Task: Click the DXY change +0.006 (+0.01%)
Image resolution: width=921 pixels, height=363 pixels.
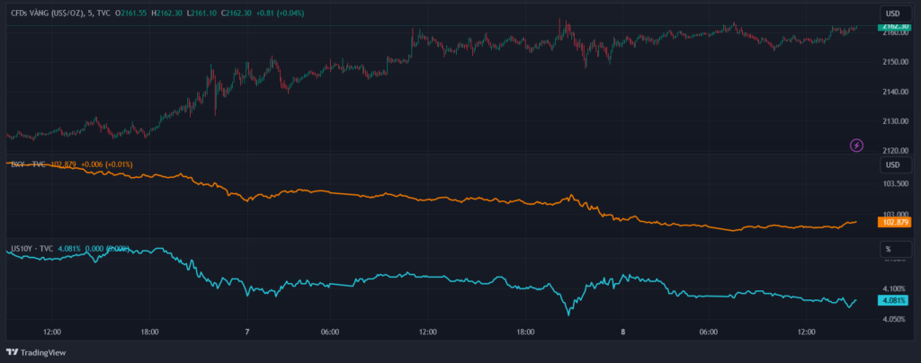Action: (106, 164)
